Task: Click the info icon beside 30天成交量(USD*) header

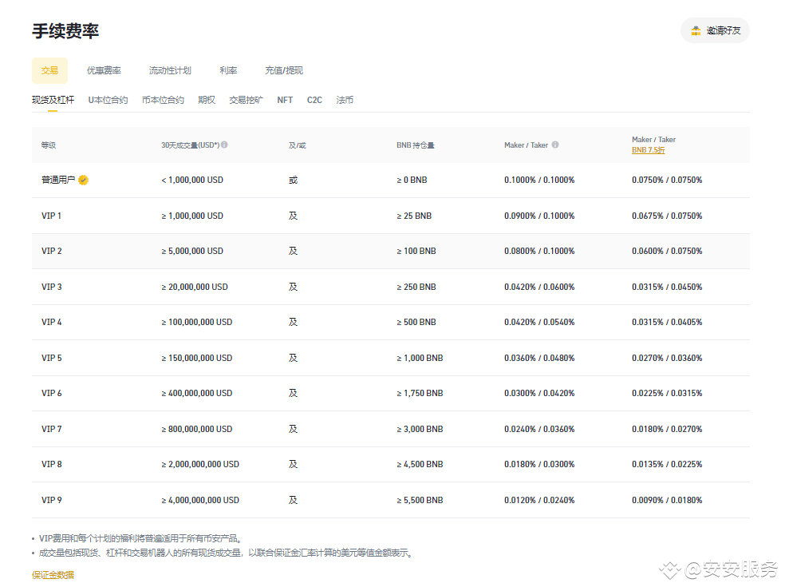Action: pyautogui.click(x=224, y=145)
